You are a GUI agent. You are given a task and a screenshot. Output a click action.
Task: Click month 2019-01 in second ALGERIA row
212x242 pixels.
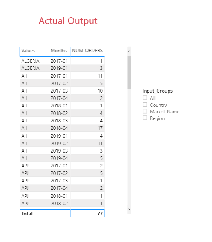pos(59,68)
